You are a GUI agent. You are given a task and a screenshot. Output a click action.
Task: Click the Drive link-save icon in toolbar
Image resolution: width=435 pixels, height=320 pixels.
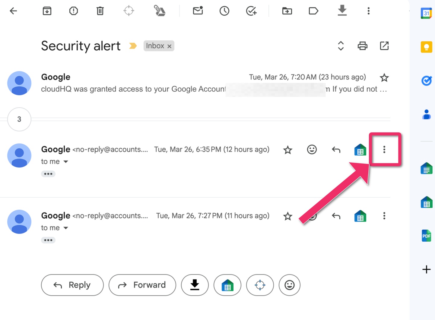coord(160,11)
